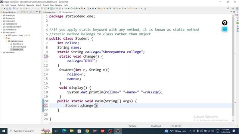Click the blue chat icon below lightbulb
Image resolution: width=239 pixels, height=134 pixels.
(224, 29)
